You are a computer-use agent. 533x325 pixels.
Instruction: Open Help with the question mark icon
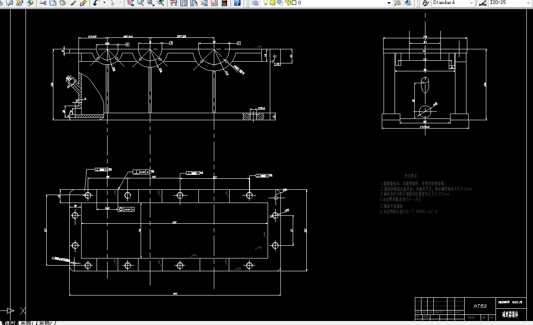tap(237, 3)
